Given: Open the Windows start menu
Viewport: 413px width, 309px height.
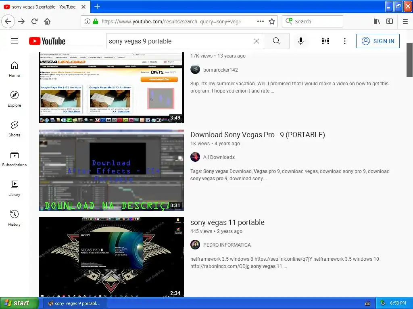Looking at the screenshot, I should pyautogui.click(x=19, y=303).
